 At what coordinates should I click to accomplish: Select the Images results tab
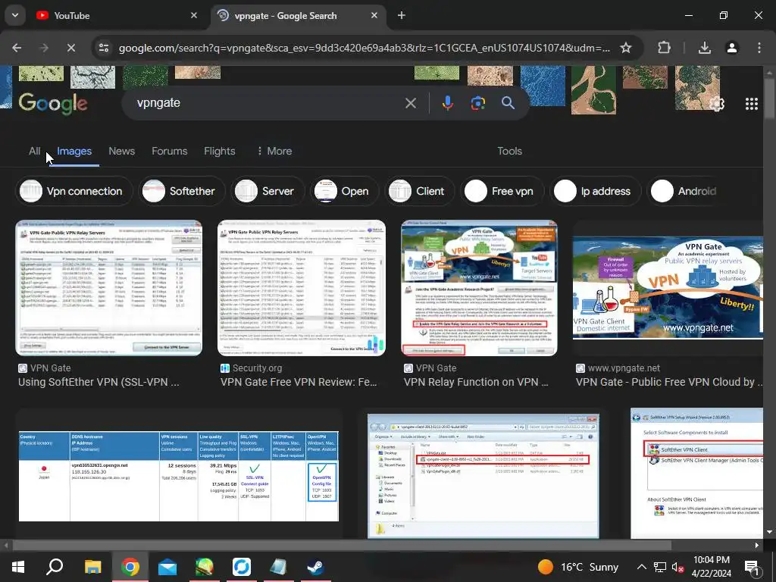[x=74, y=151]
